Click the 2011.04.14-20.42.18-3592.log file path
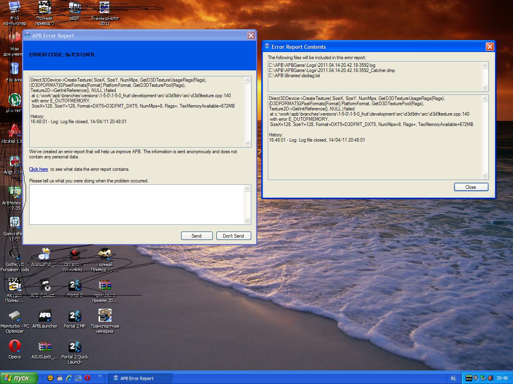Screen dimensions: 513x384 tap(322, 65)
